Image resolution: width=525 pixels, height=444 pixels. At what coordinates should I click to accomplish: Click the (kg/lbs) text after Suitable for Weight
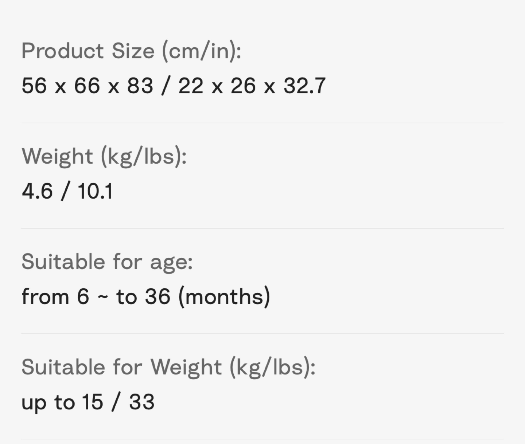pyautogui.click(x=272, y=367)
